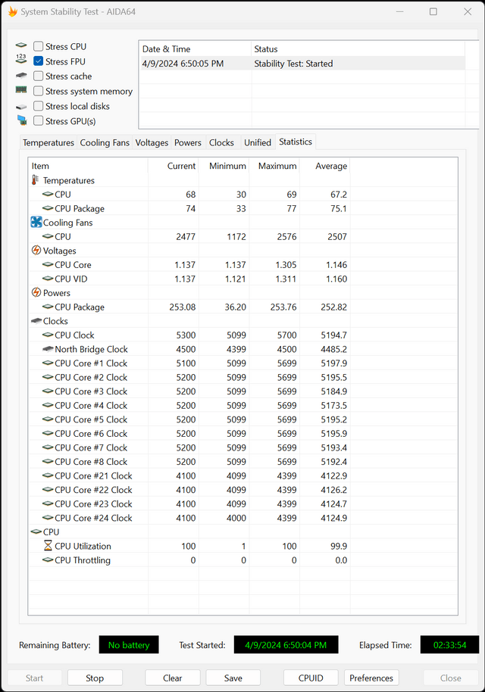Click the thermometer icon in Temperatures row
This screenshot has height=692, width=485.
tap(36, 180)
